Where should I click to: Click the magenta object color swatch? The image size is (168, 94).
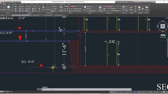pyautogui.click(x=107, y=7)
